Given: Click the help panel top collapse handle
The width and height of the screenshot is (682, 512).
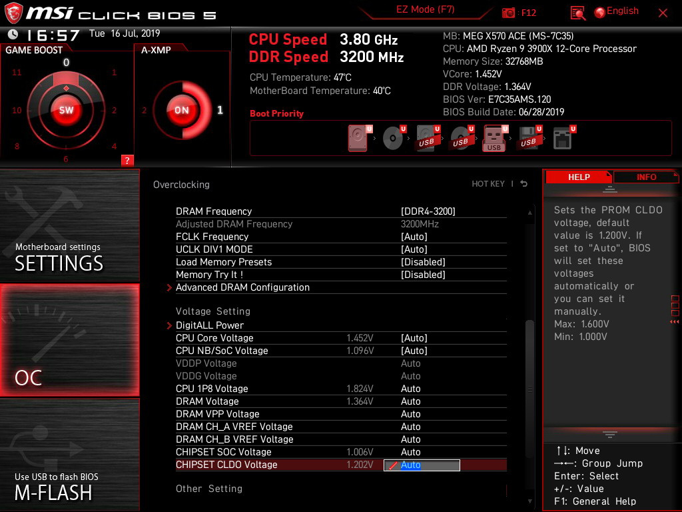Looking at the screenshot, I should point(610,189).
